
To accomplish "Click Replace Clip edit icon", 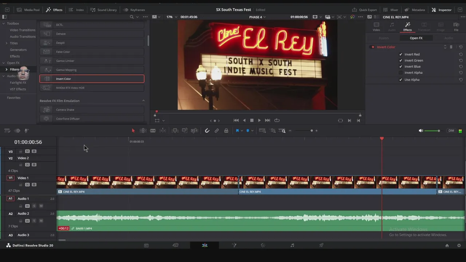I will click(194, 131).
